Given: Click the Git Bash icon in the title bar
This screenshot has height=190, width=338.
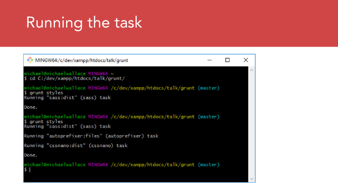Looking at the screenshot, I should (30, 60).
